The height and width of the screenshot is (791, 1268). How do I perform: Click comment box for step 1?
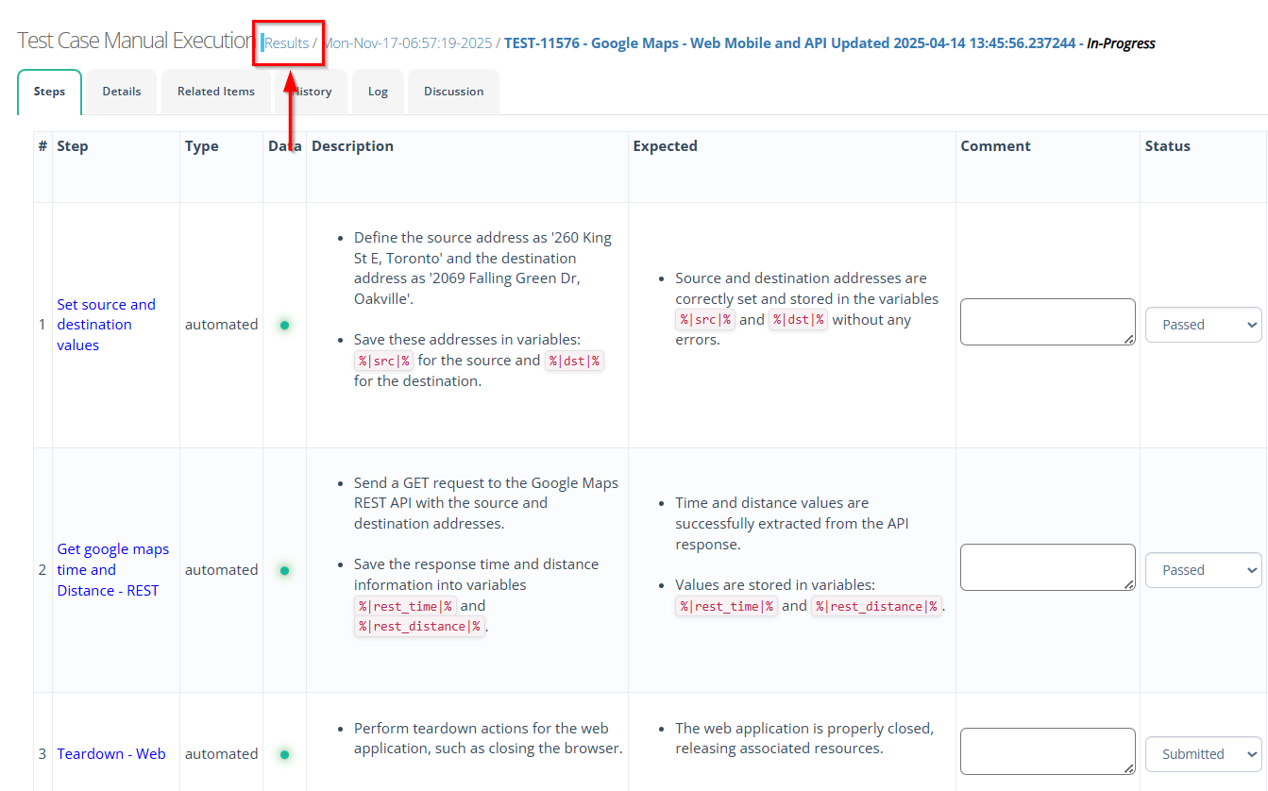click(1047, 322)
